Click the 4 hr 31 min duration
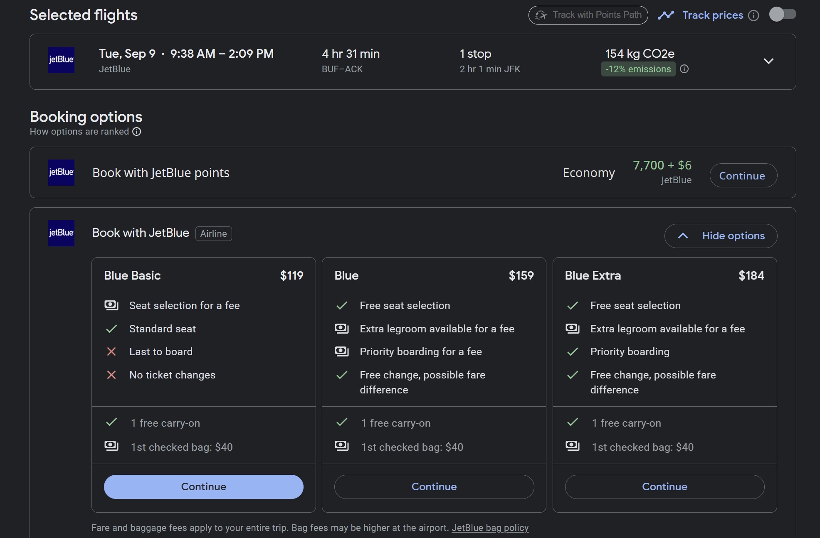 351,54
